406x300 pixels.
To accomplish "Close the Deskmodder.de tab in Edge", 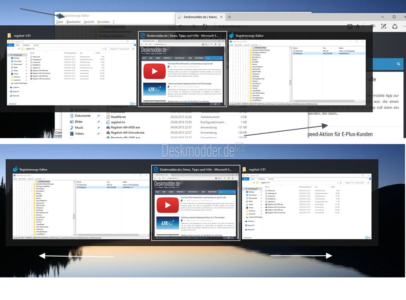I will [221, 17].
